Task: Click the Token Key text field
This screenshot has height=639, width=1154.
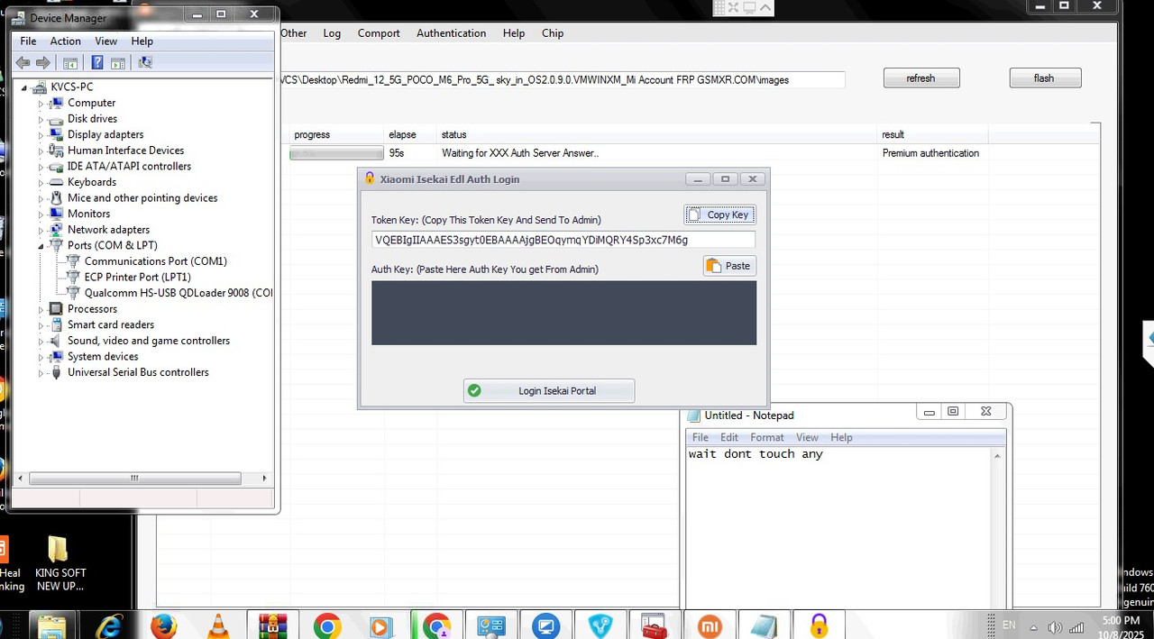Action: pos(563,240)
